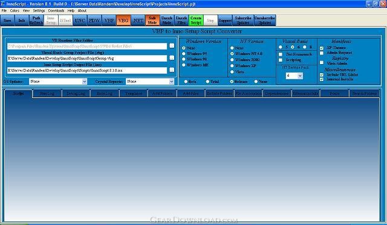Select the PDW toolbar button

click(x=94, y=20)
